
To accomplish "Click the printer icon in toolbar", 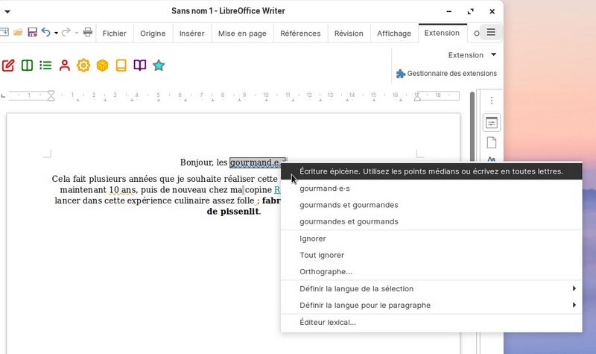I will point(88,32).
